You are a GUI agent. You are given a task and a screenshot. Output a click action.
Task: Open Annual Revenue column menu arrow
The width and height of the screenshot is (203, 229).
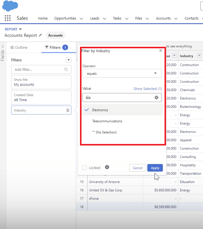click(174, 56)
